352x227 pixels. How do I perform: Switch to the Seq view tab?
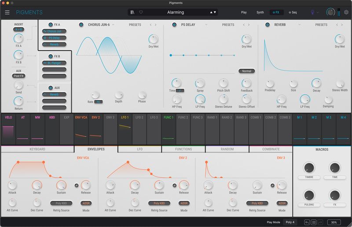coord(293,12)
